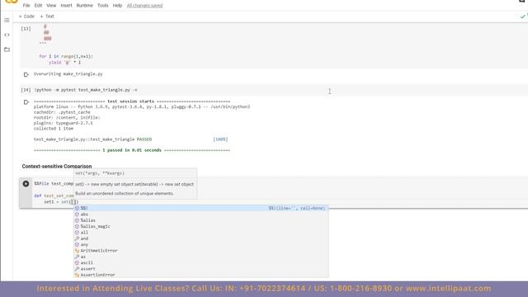The height and width of the screenshot is (297, 528).
Task: Click output icon beside 'Overwriting make_triangle.py'
Action: point(26,74)
